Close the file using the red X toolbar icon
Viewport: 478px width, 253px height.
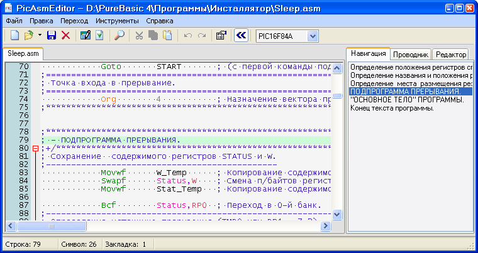[x=65, y=36]
